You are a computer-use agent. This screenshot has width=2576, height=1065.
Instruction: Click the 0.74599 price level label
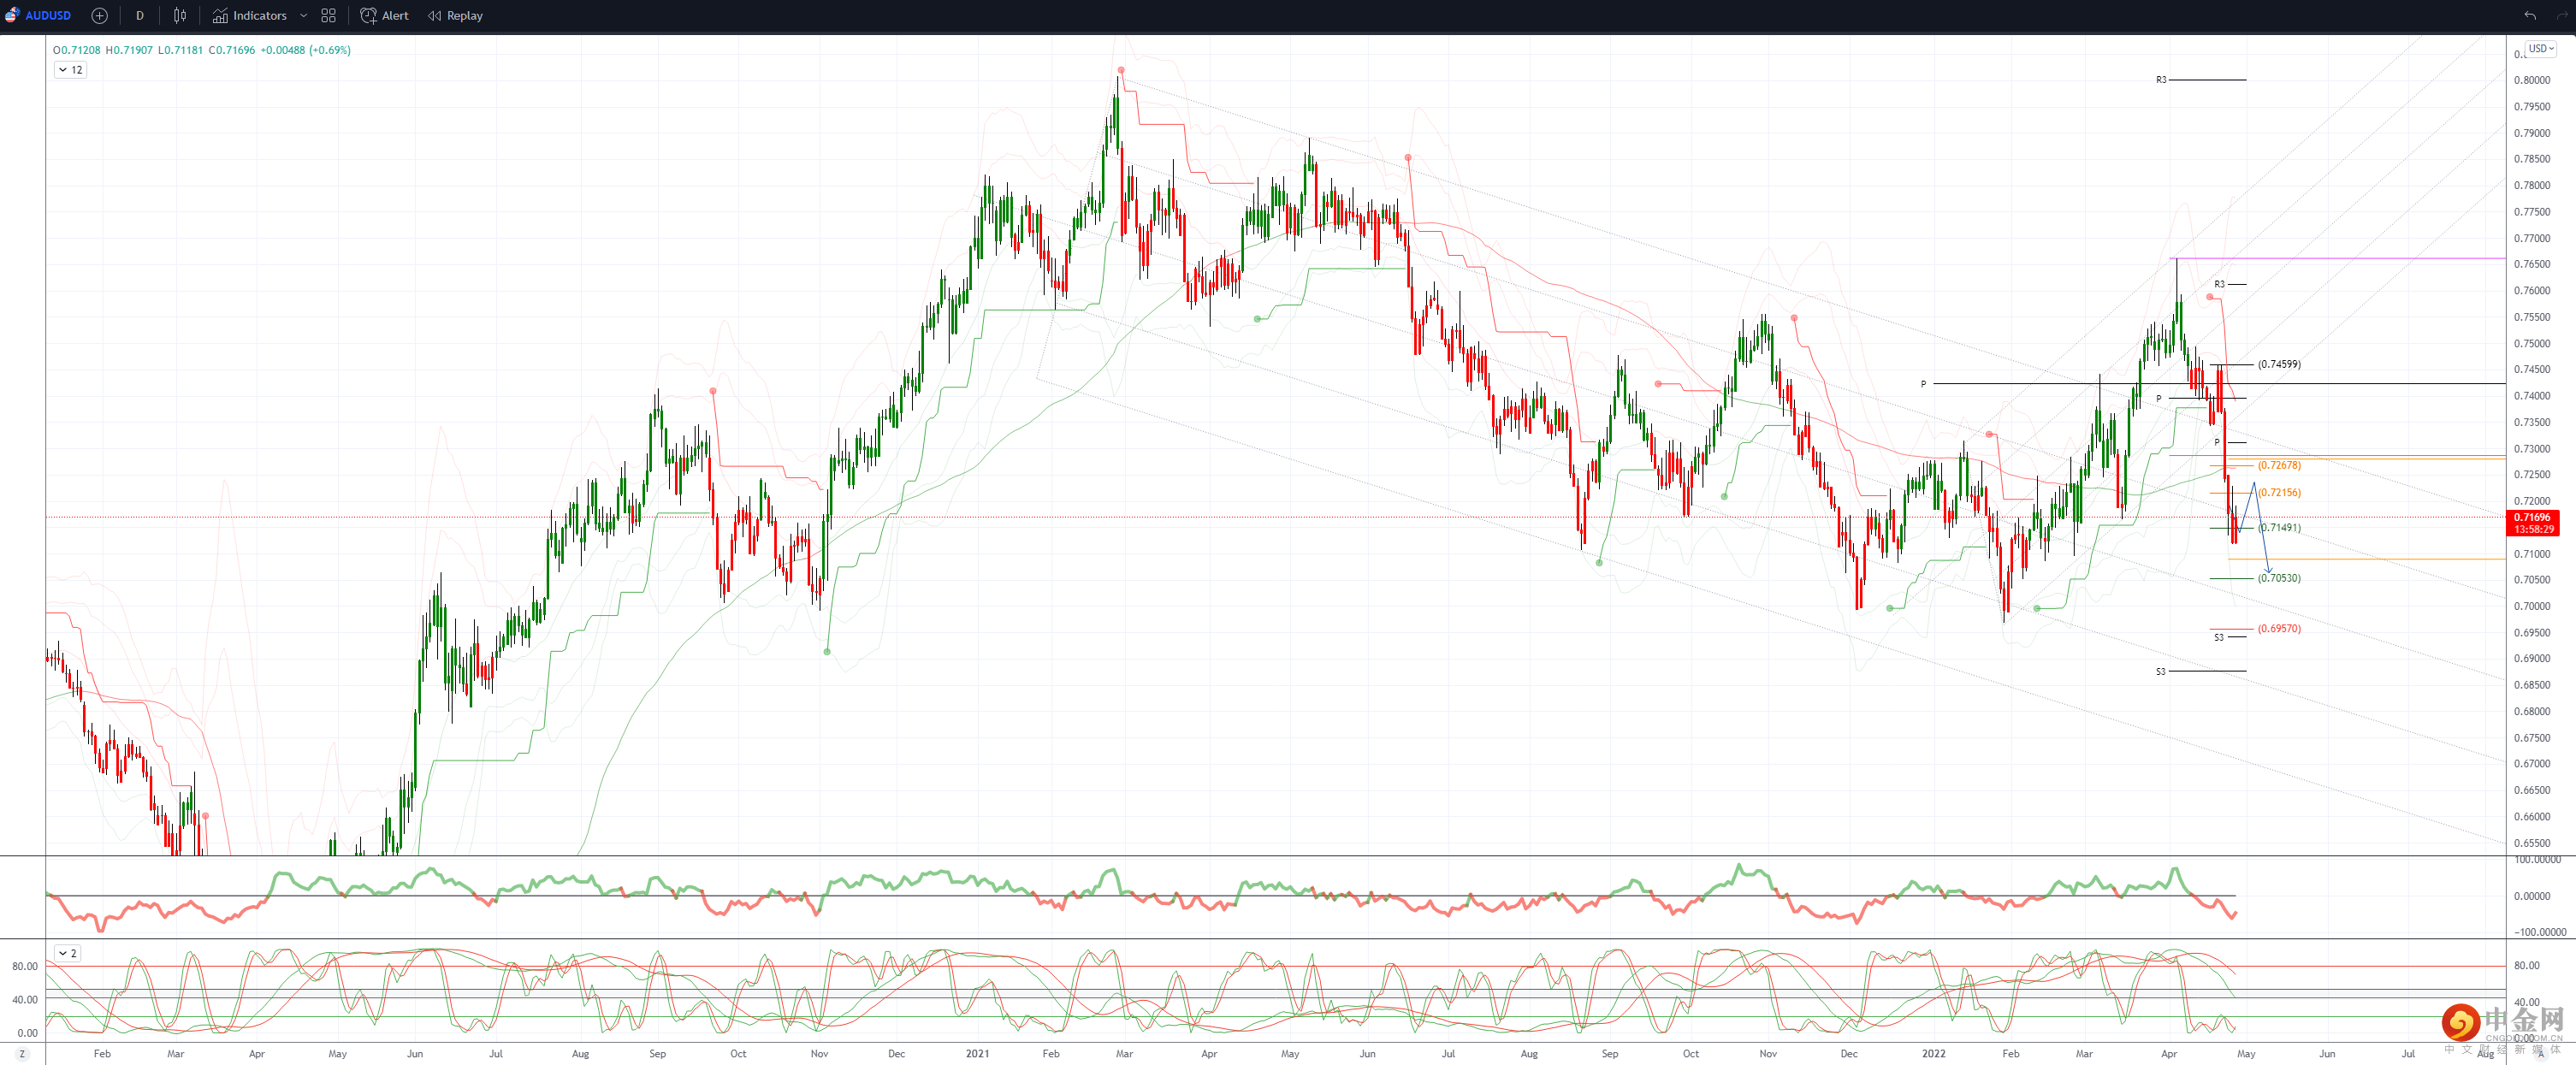click(2278, 364)
